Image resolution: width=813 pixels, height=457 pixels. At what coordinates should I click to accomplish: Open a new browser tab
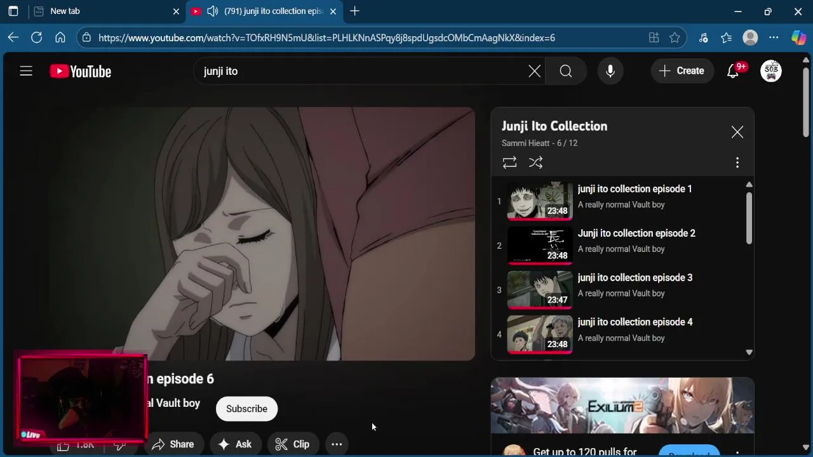pos(354,11)
